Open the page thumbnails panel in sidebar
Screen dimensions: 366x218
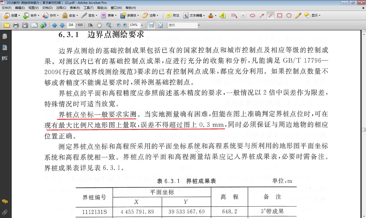click(5, 36)
